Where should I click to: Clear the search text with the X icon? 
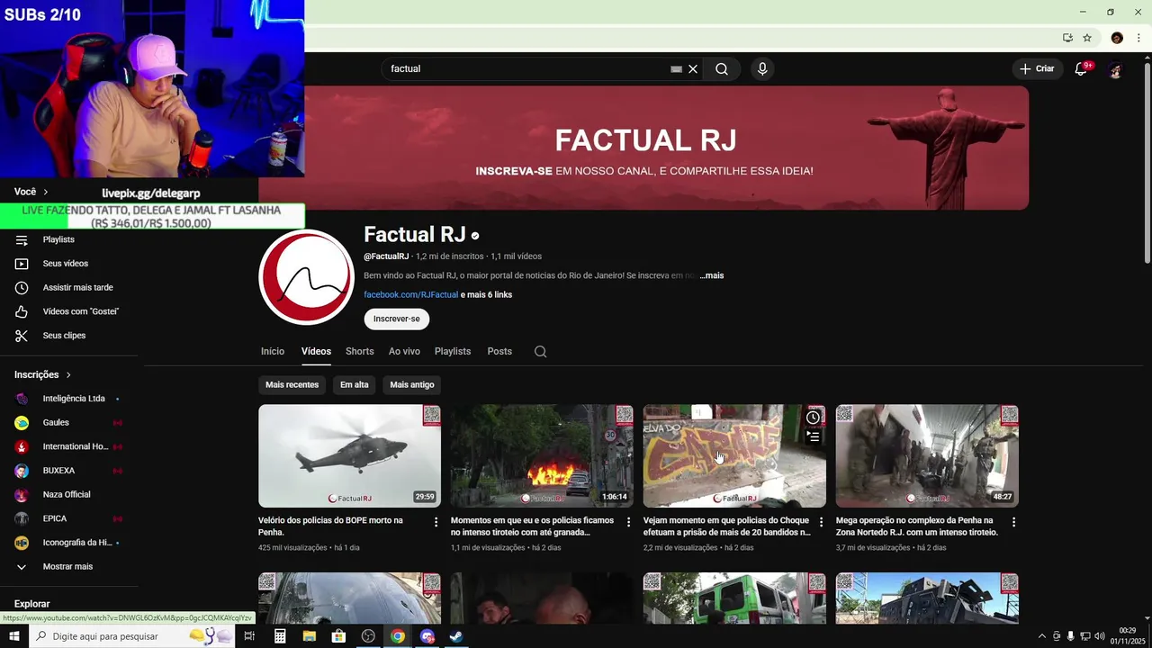tap(693, 69)
